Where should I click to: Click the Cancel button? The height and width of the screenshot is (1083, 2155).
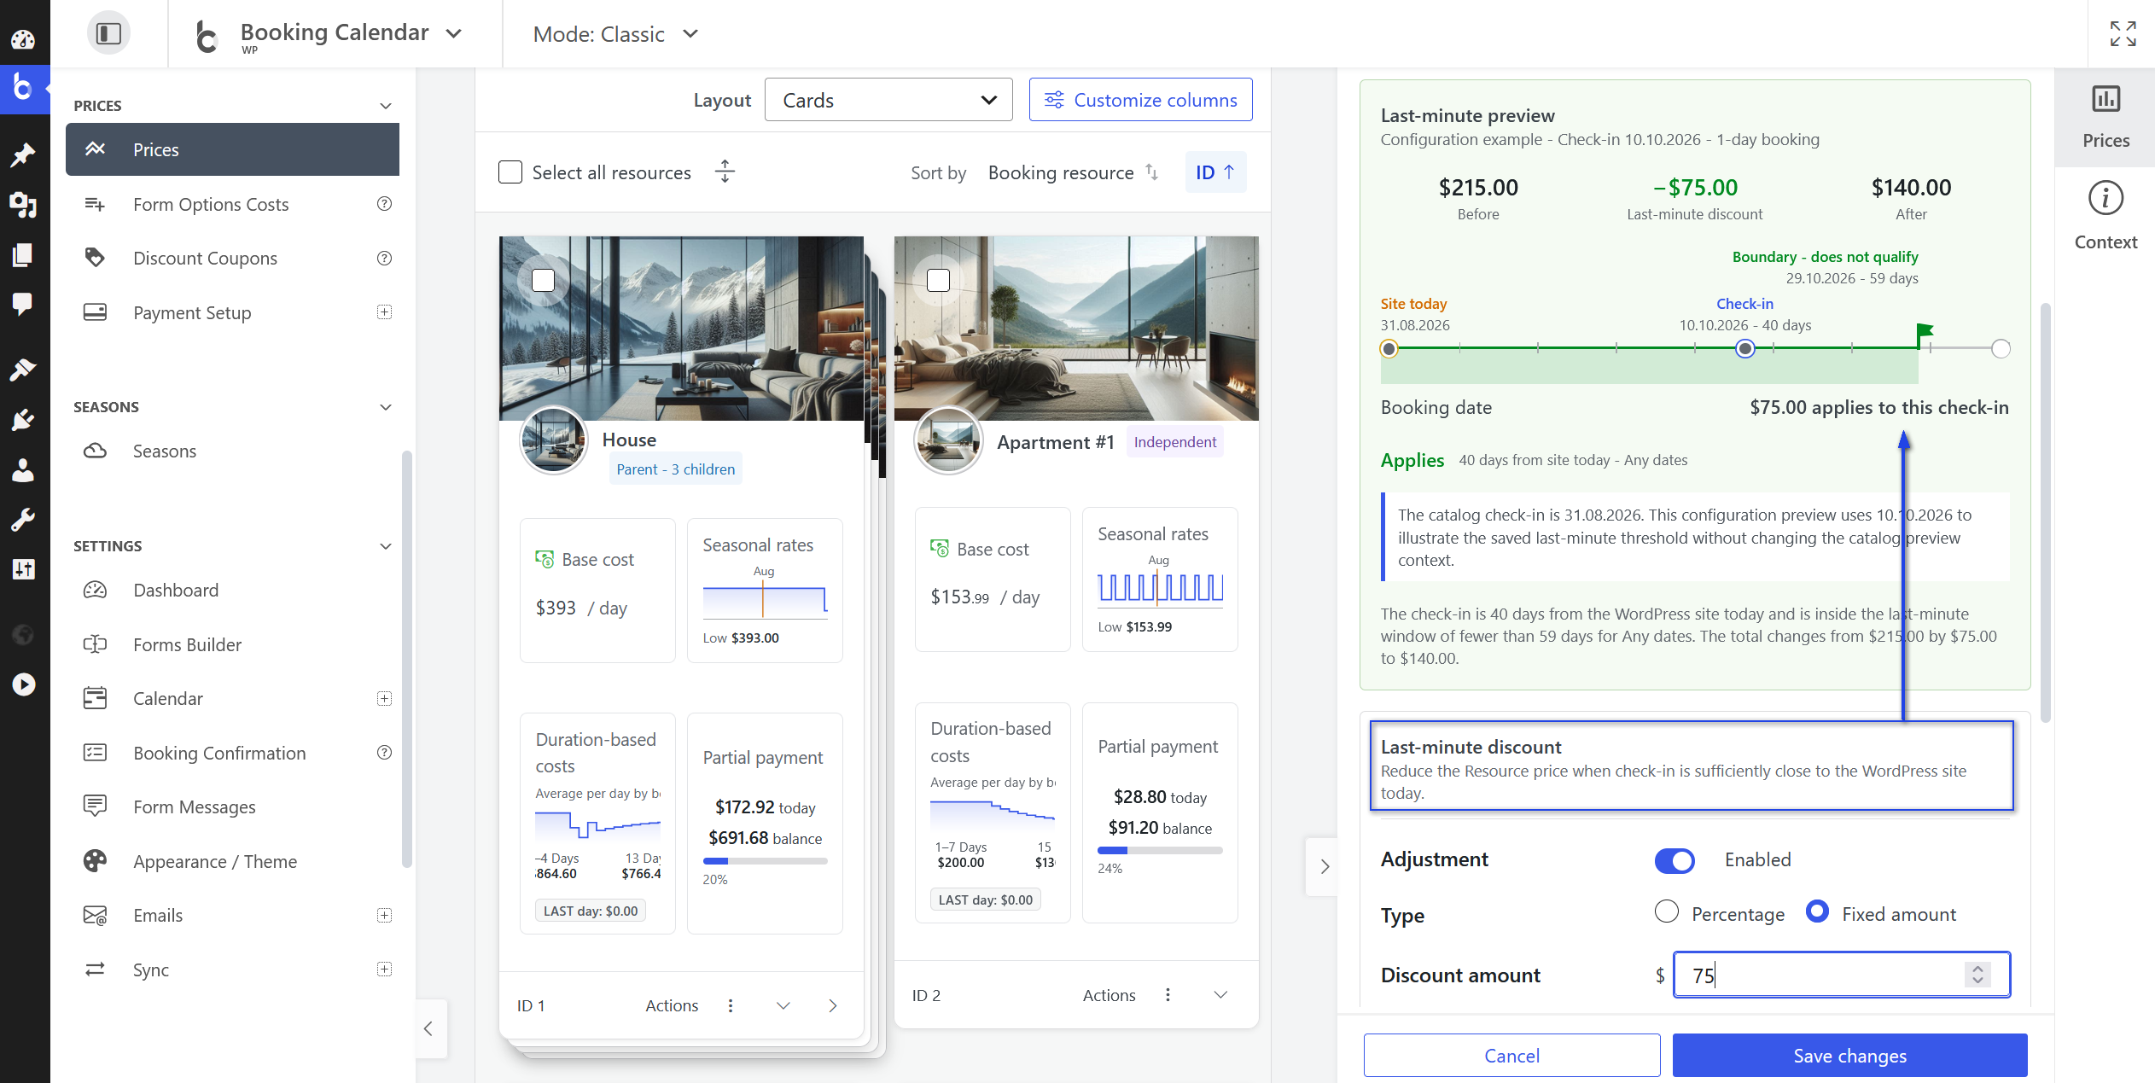click(1511, 1056)
